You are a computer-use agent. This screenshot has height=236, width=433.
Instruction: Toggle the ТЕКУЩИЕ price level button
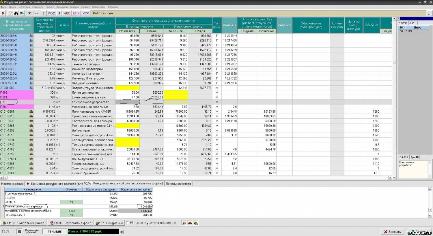[x=55, y=231]
